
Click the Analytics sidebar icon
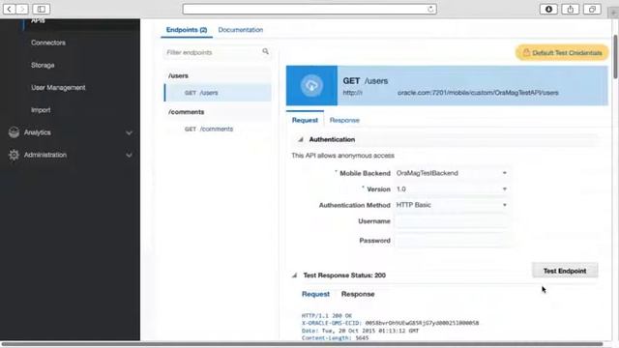point(14,132)
